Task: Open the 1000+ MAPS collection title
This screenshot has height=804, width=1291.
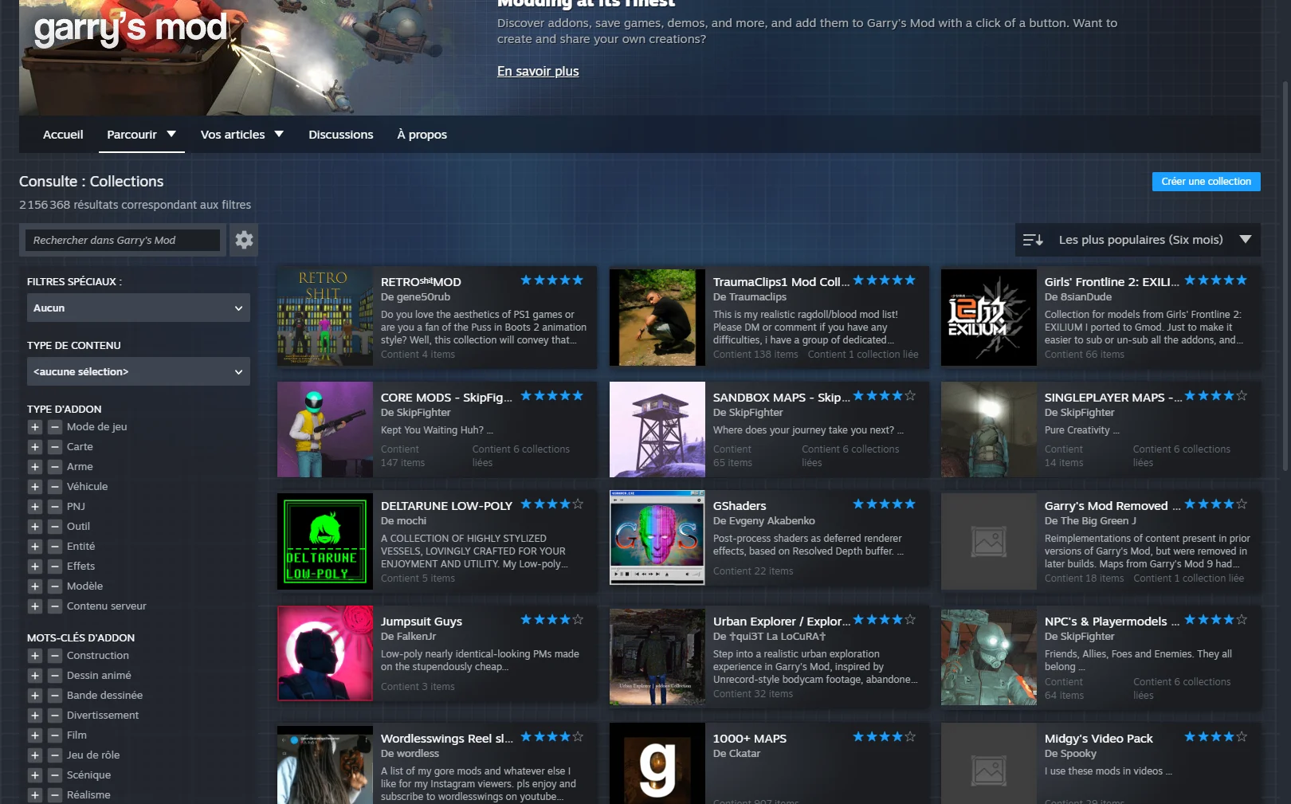Action: [x=750, y=739]
